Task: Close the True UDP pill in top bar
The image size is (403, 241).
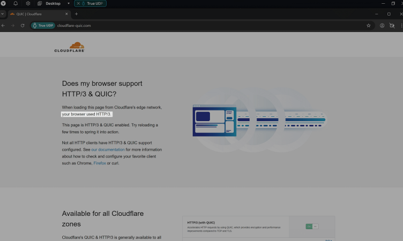Action: tap(78, 3)
